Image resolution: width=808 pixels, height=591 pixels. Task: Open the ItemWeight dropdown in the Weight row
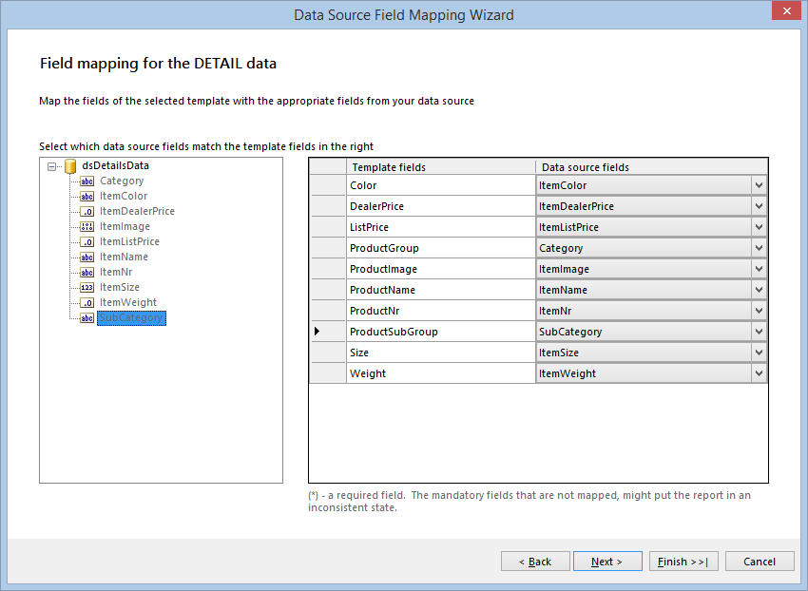[759, 372]
